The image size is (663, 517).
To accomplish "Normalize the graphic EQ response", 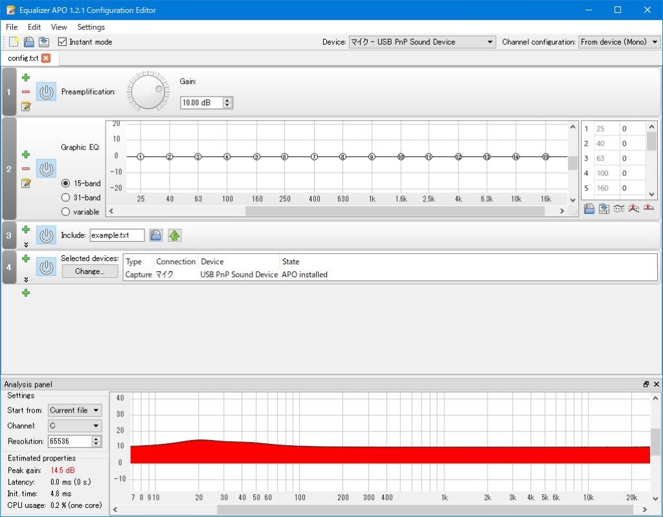I will click(x=633, y=208).
